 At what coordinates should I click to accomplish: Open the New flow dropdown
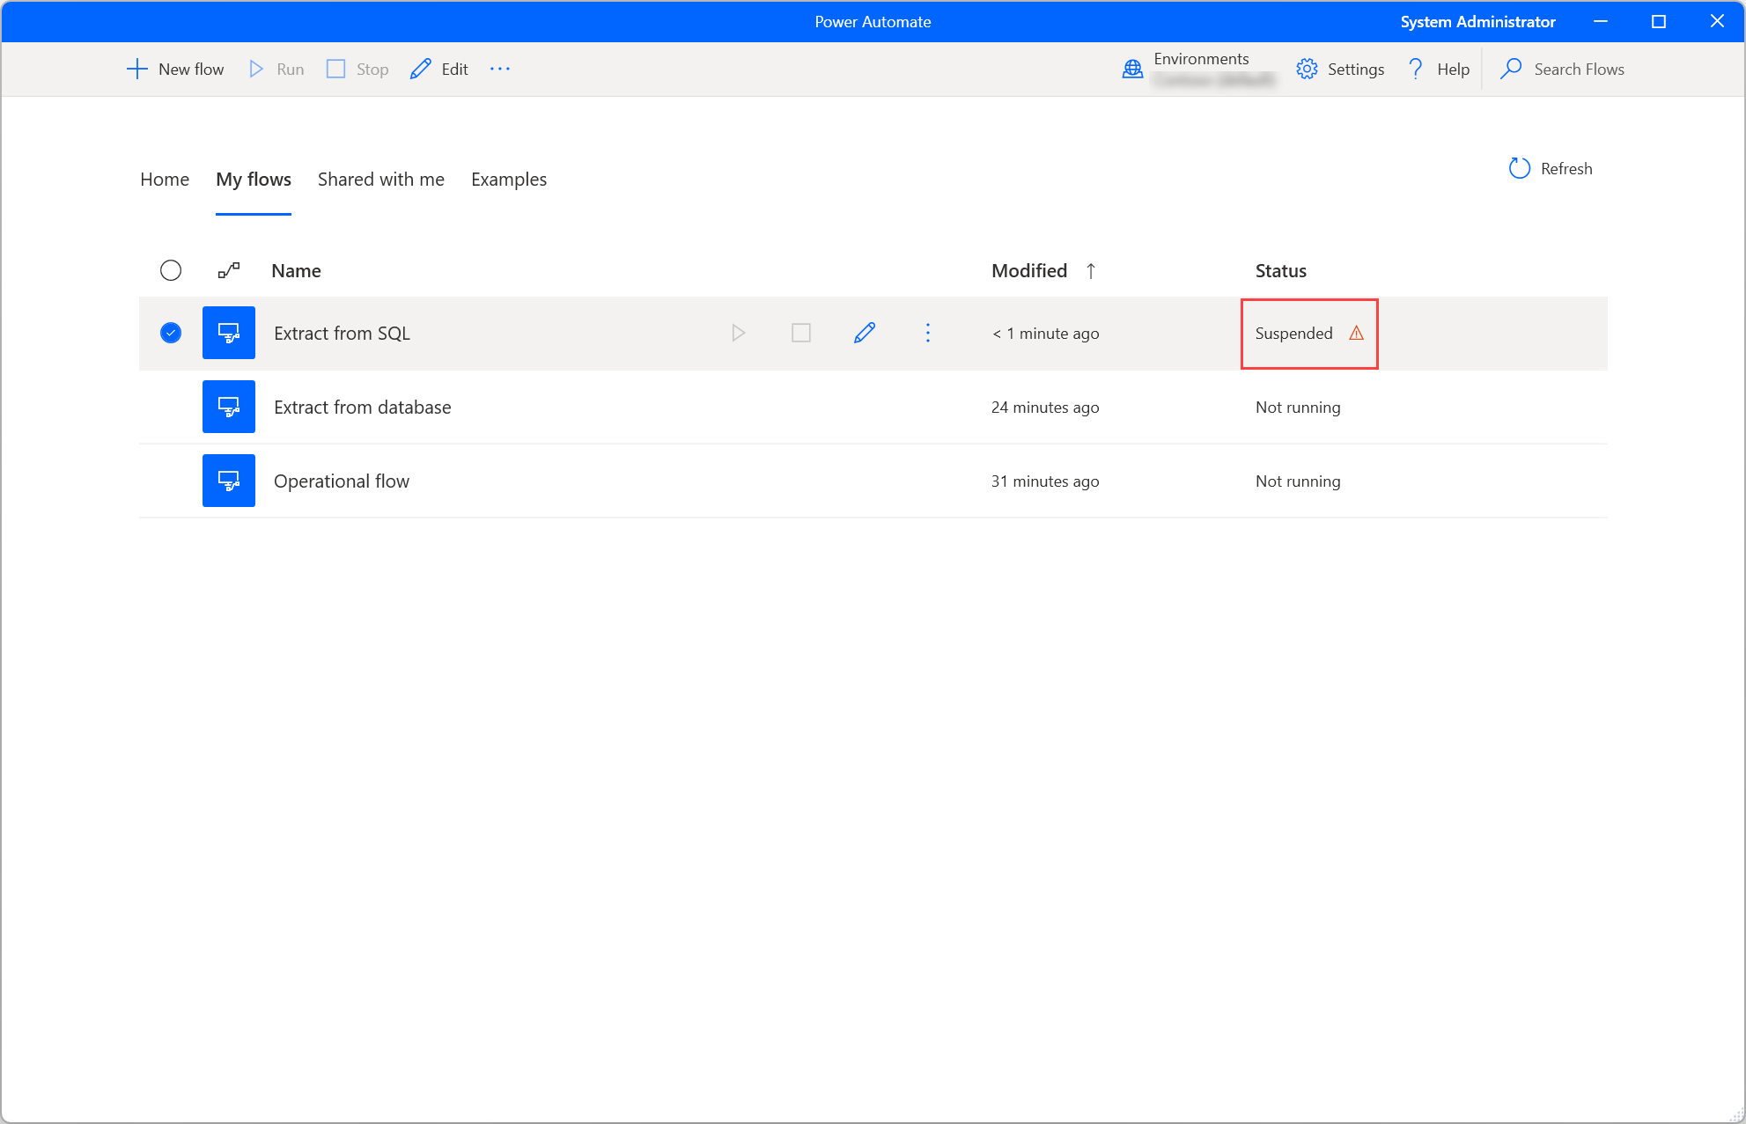173,70
